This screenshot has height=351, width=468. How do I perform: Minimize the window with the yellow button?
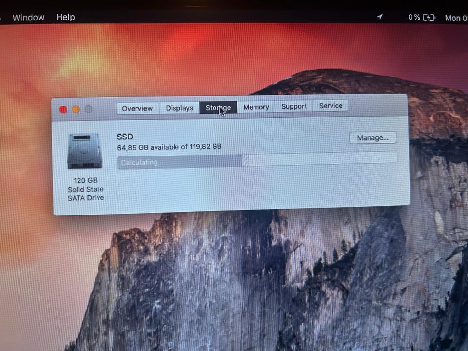coord(76,109)
